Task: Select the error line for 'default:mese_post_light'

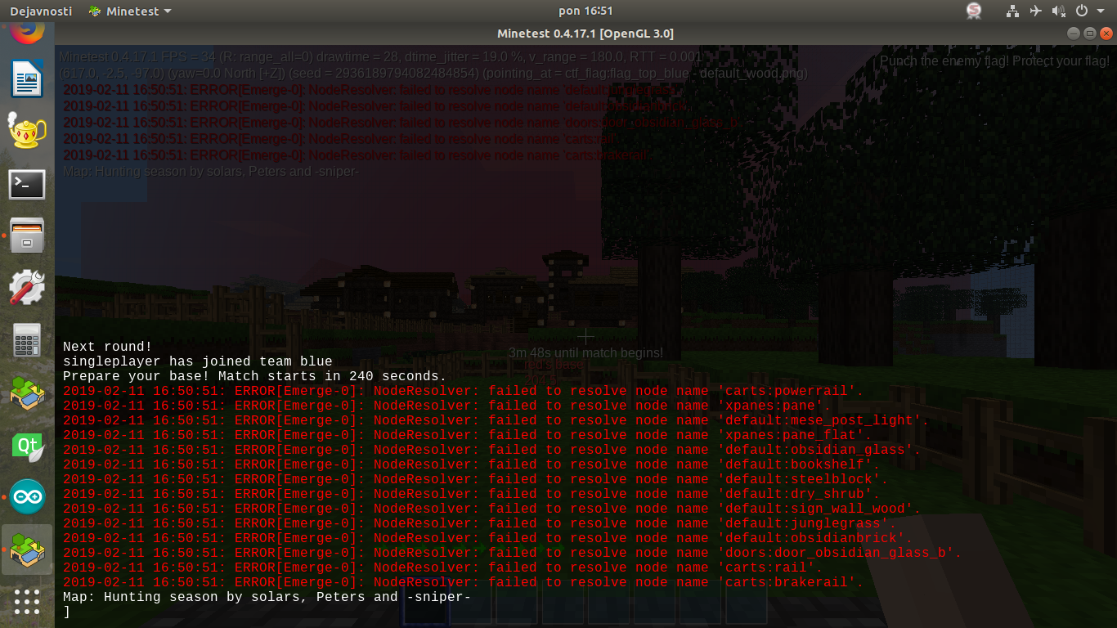Action: click(496, 420)
